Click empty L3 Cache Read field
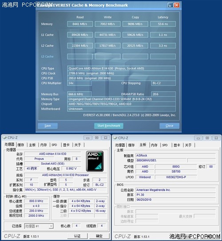Viewport: 222px width, 241px height. point(80,56)
